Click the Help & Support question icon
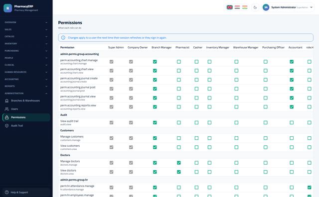The height and width of the screenshot is (197, 319). click(6, 192)
